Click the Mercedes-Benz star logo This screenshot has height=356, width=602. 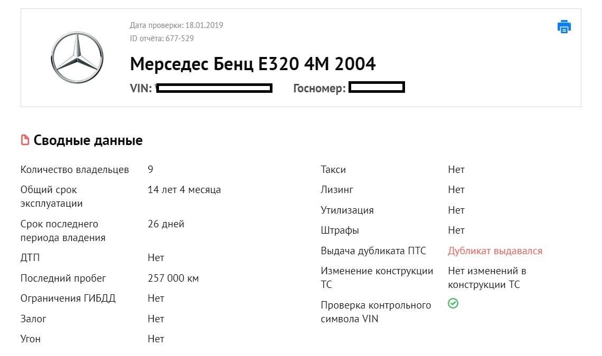tap(77, 57)
